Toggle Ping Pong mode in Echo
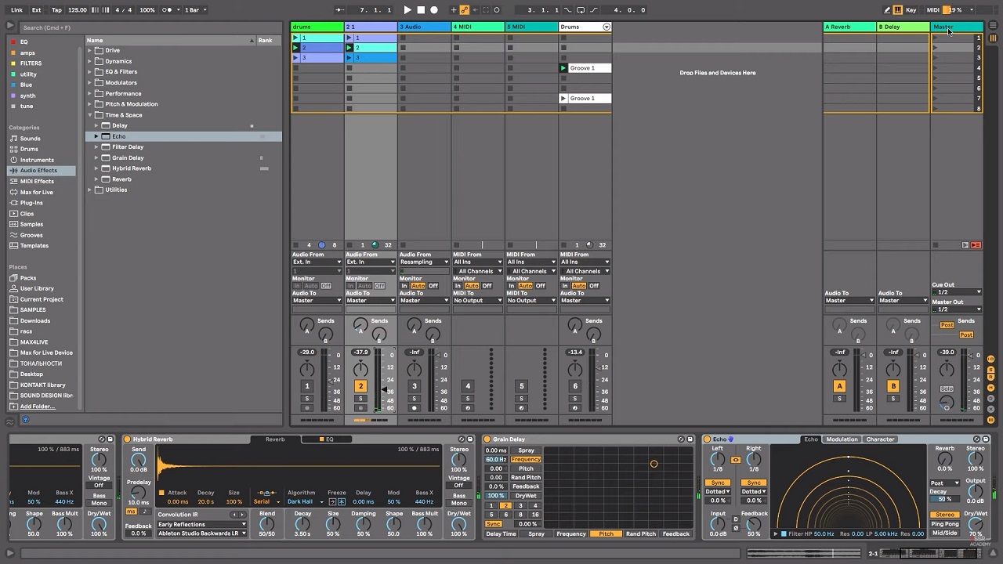Screen dimensions: 1003x564 (x=945, y=524)
